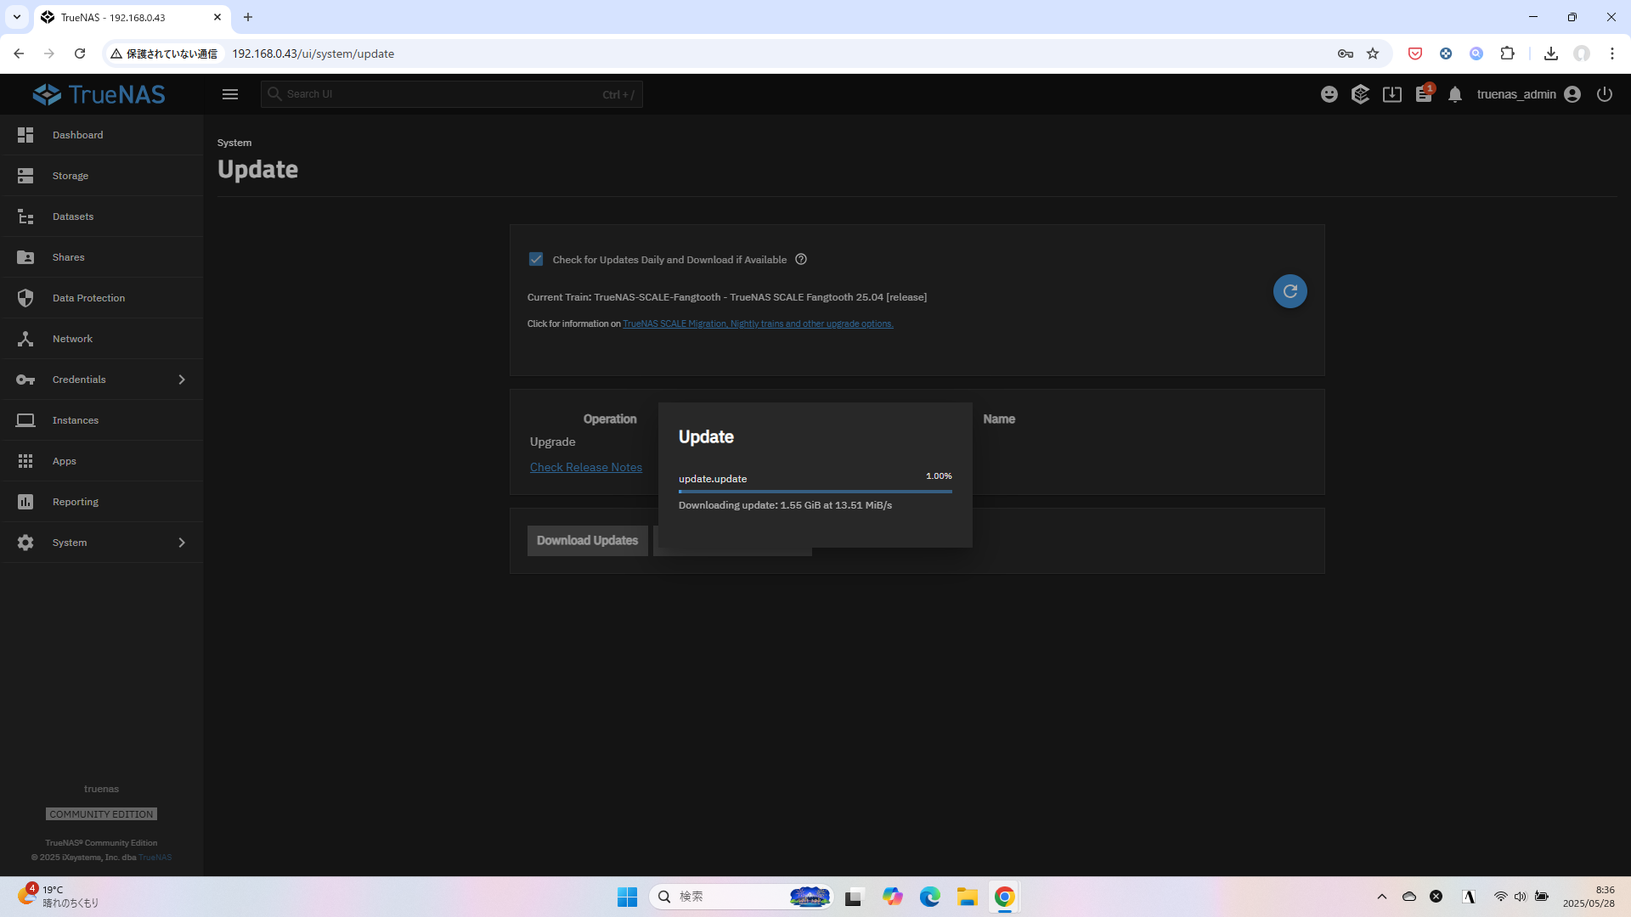Screen dimensions: 1631x917
Task: Open Apps in the sidebar
Action: [x=102, y=461]
